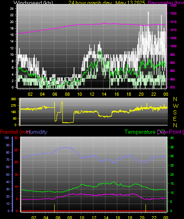Image resolution: width=184 pixels, height=219 pixels.
Task: Click the yellow marker near 21 hours
Action: tap(146, 208)
